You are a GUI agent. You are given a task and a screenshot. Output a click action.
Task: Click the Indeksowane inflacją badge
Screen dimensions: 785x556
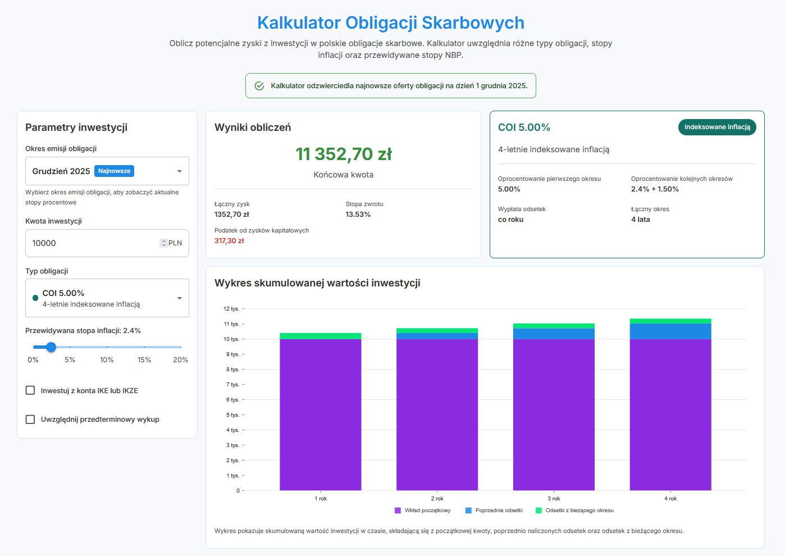coord(717,127)
